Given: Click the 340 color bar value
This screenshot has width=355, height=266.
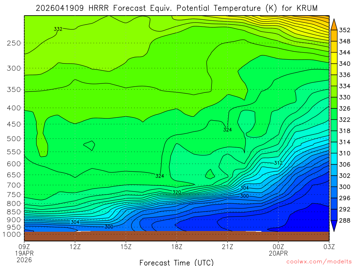Looking at the screenshot, I should [345, 64].
